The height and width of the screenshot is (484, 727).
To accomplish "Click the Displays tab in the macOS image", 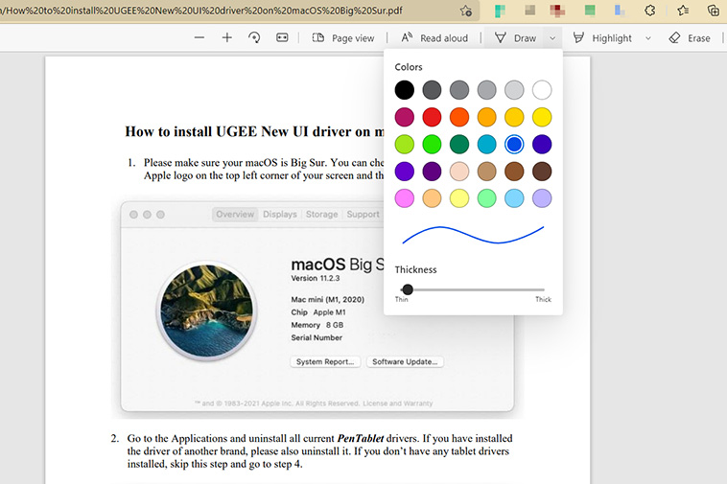I will 280,215.
